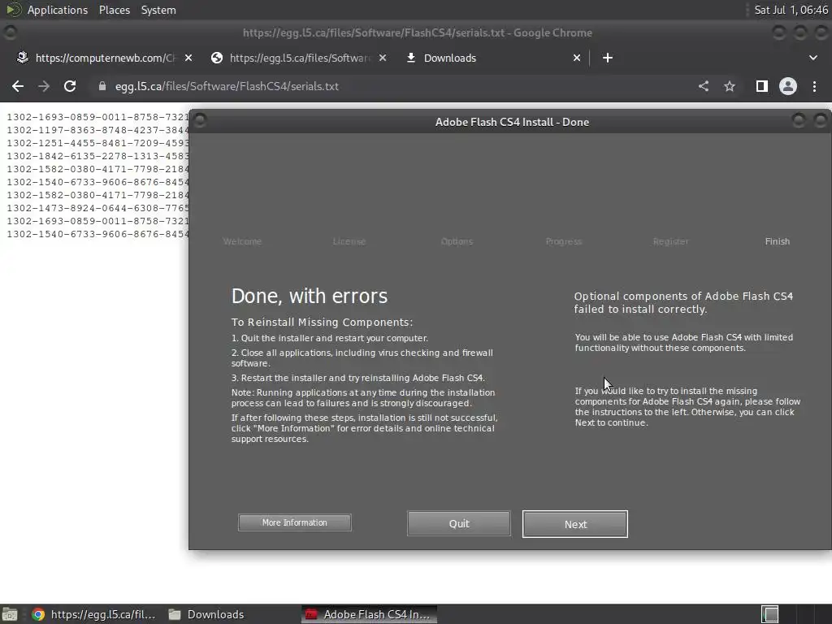
Task: Expand the tab search dropdown
Action: 812,58
